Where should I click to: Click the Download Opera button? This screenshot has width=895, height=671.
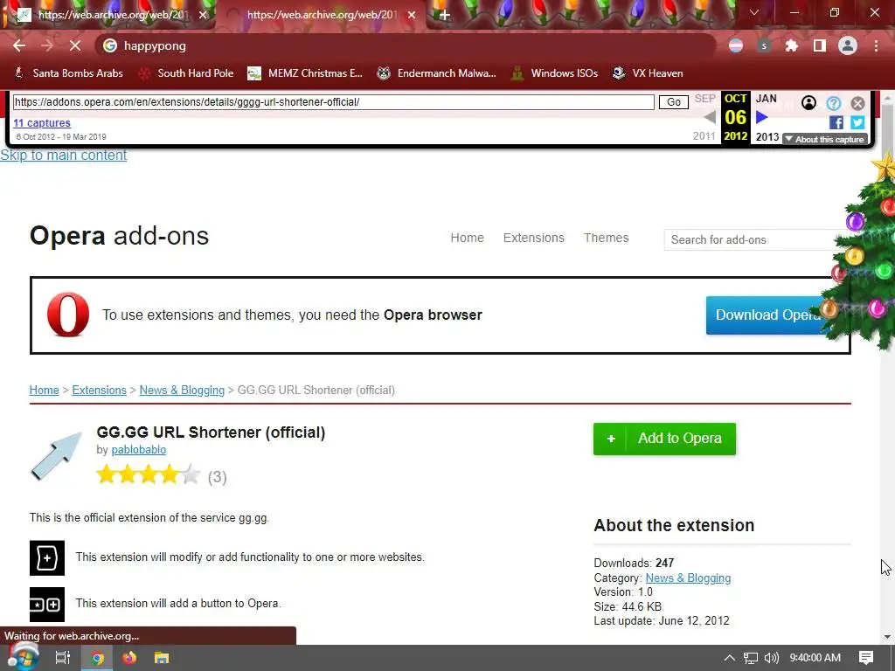[769, 315]
